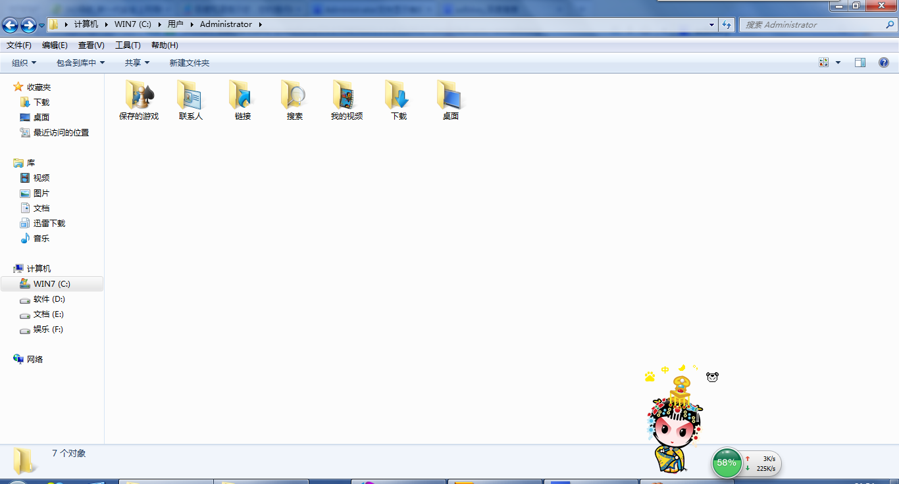Expand breadcrumb arrow after 用户
This screenshot has height=484, width=899.
point(192,24)
